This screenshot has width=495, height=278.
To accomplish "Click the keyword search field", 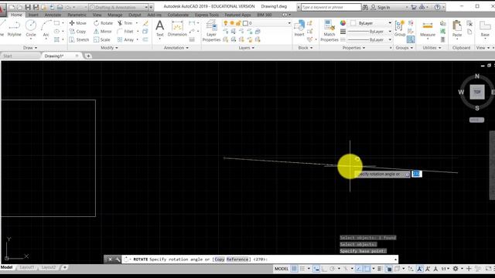I will (331, 7).
